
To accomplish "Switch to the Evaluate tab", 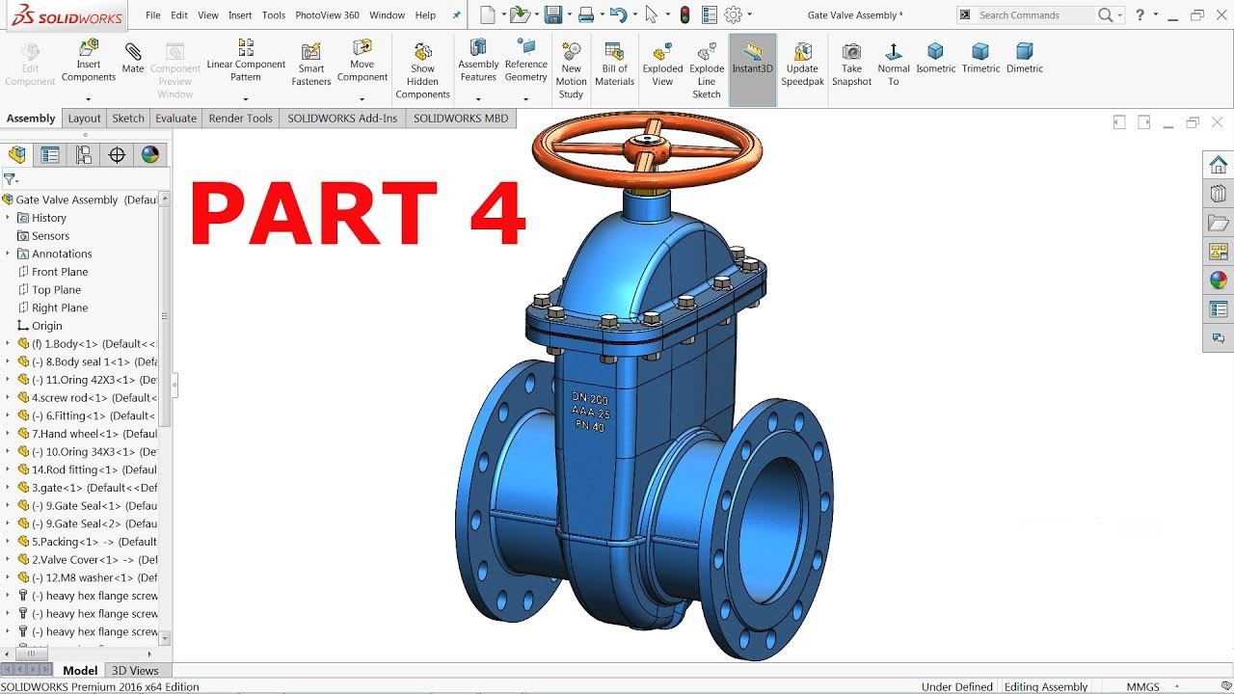I will pyautogui.click(x=176, y=119).
